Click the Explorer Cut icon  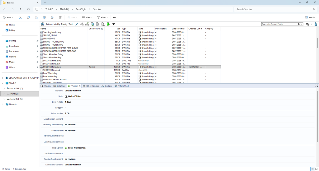click(x=20, y=17)
